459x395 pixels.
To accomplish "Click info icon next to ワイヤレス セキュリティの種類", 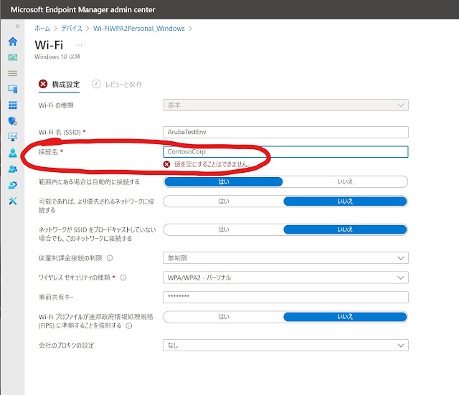I will 123,277.
